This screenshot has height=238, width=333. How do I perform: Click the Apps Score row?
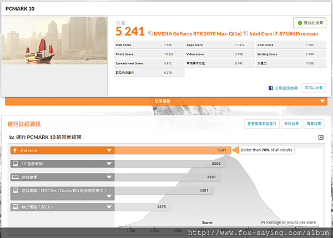click(220, 45)
